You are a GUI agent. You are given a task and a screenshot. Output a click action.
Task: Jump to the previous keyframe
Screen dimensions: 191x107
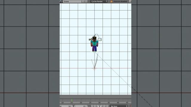pos(95,106)
